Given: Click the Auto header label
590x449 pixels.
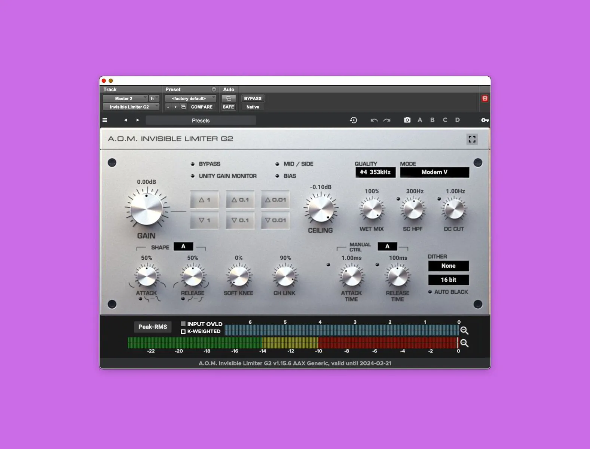Looking at the screenshot, I should 229,89.
